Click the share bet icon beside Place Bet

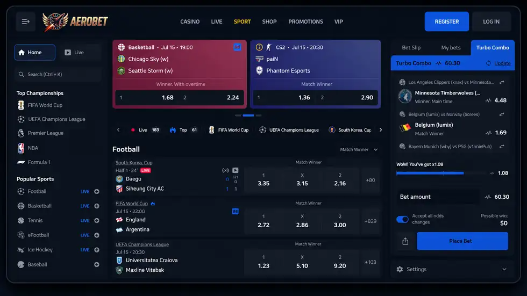[x=405, y=241]
